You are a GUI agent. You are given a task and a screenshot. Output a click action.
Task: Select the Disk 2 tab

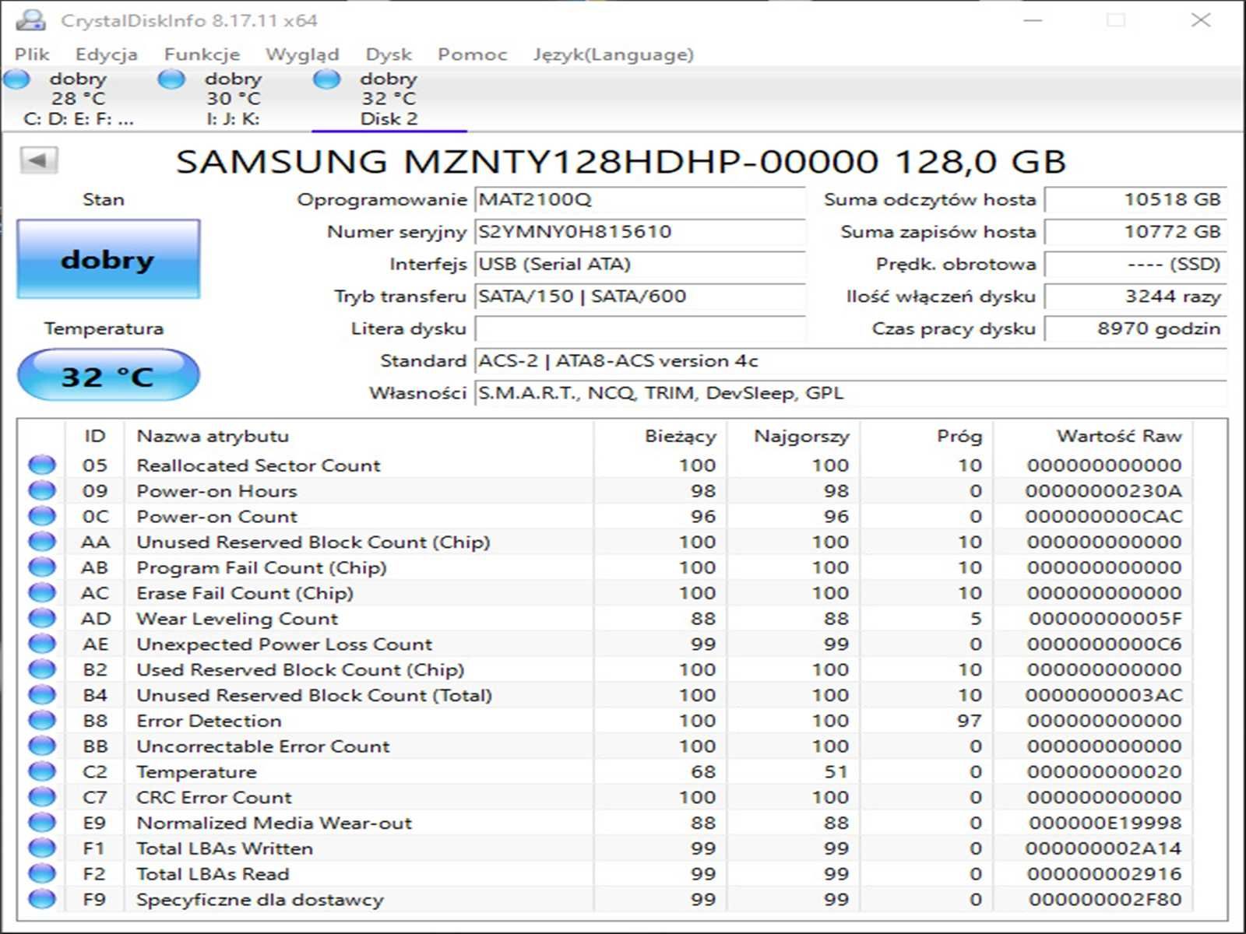pos(389,99)
